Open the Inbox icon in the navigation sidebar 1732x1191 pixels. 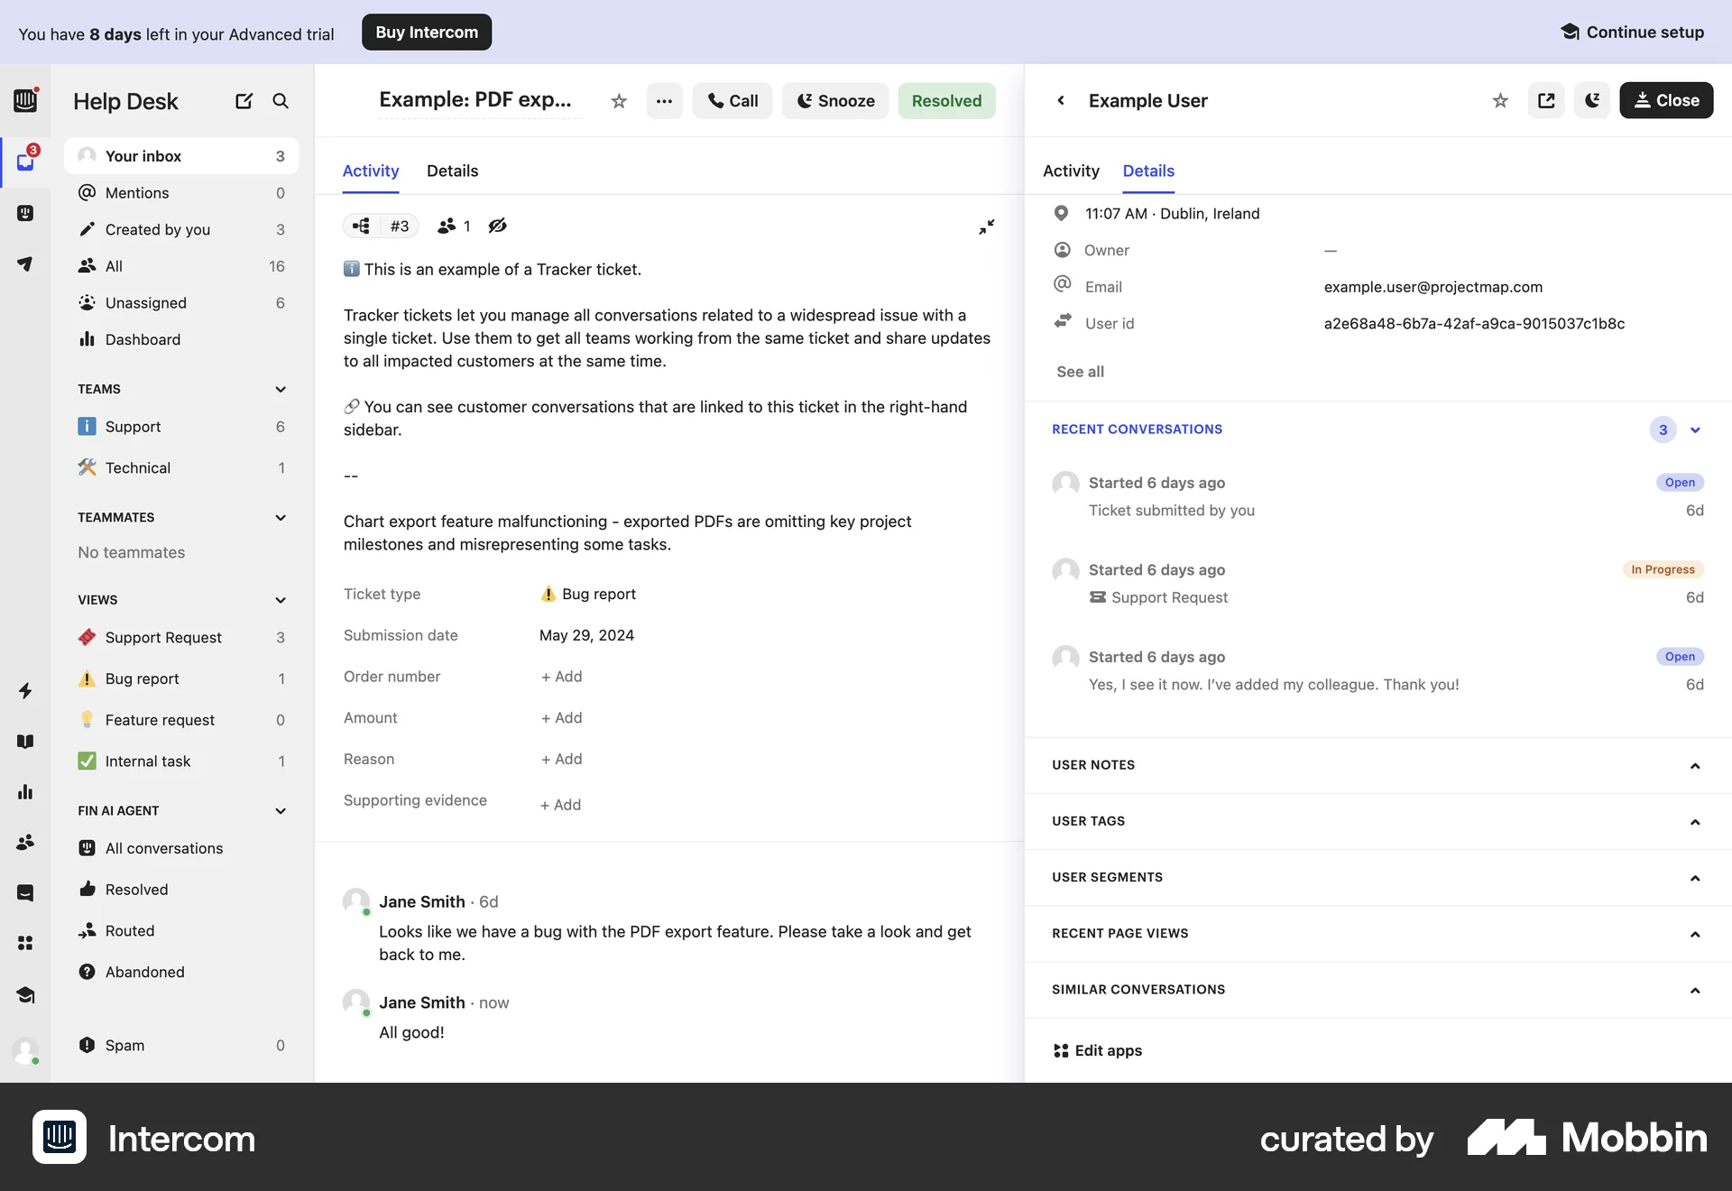pyautogui.click(x=25, y=162)
